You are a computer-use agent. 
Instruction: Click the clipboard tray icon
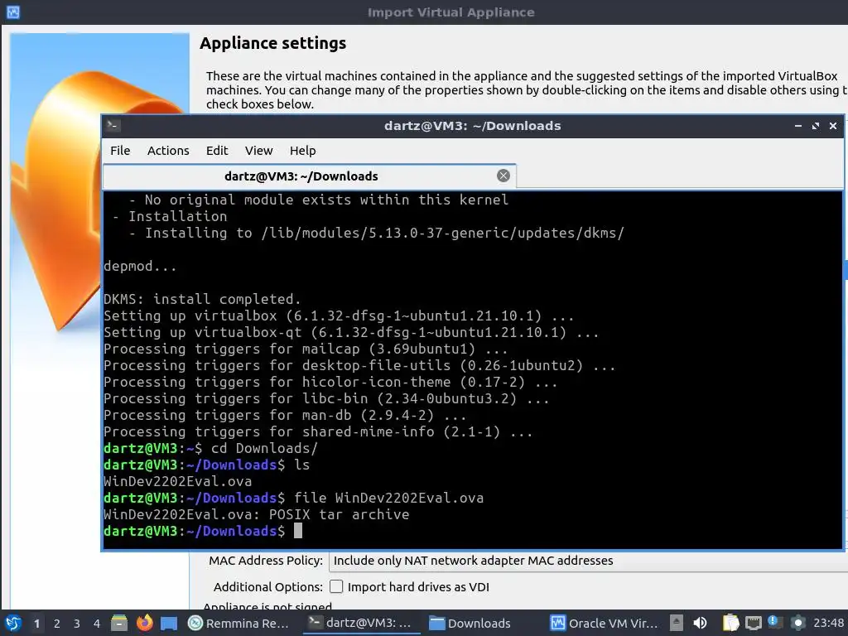[730, 623]
